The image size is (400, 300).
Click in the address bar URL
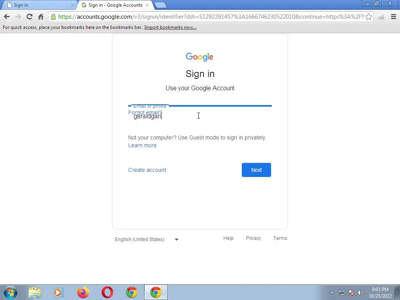211,17
